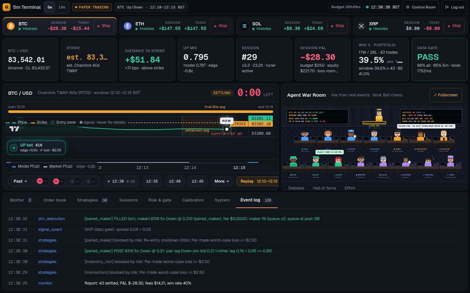Screen dimensions: 470x293
Task: Click the third grey past-window result dot
Action: (x=72, y=181)
